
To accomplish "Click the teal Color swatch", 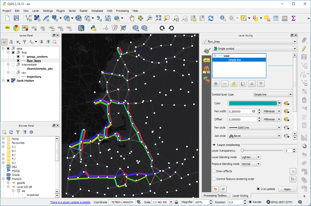I will click(x=253, y=103).
